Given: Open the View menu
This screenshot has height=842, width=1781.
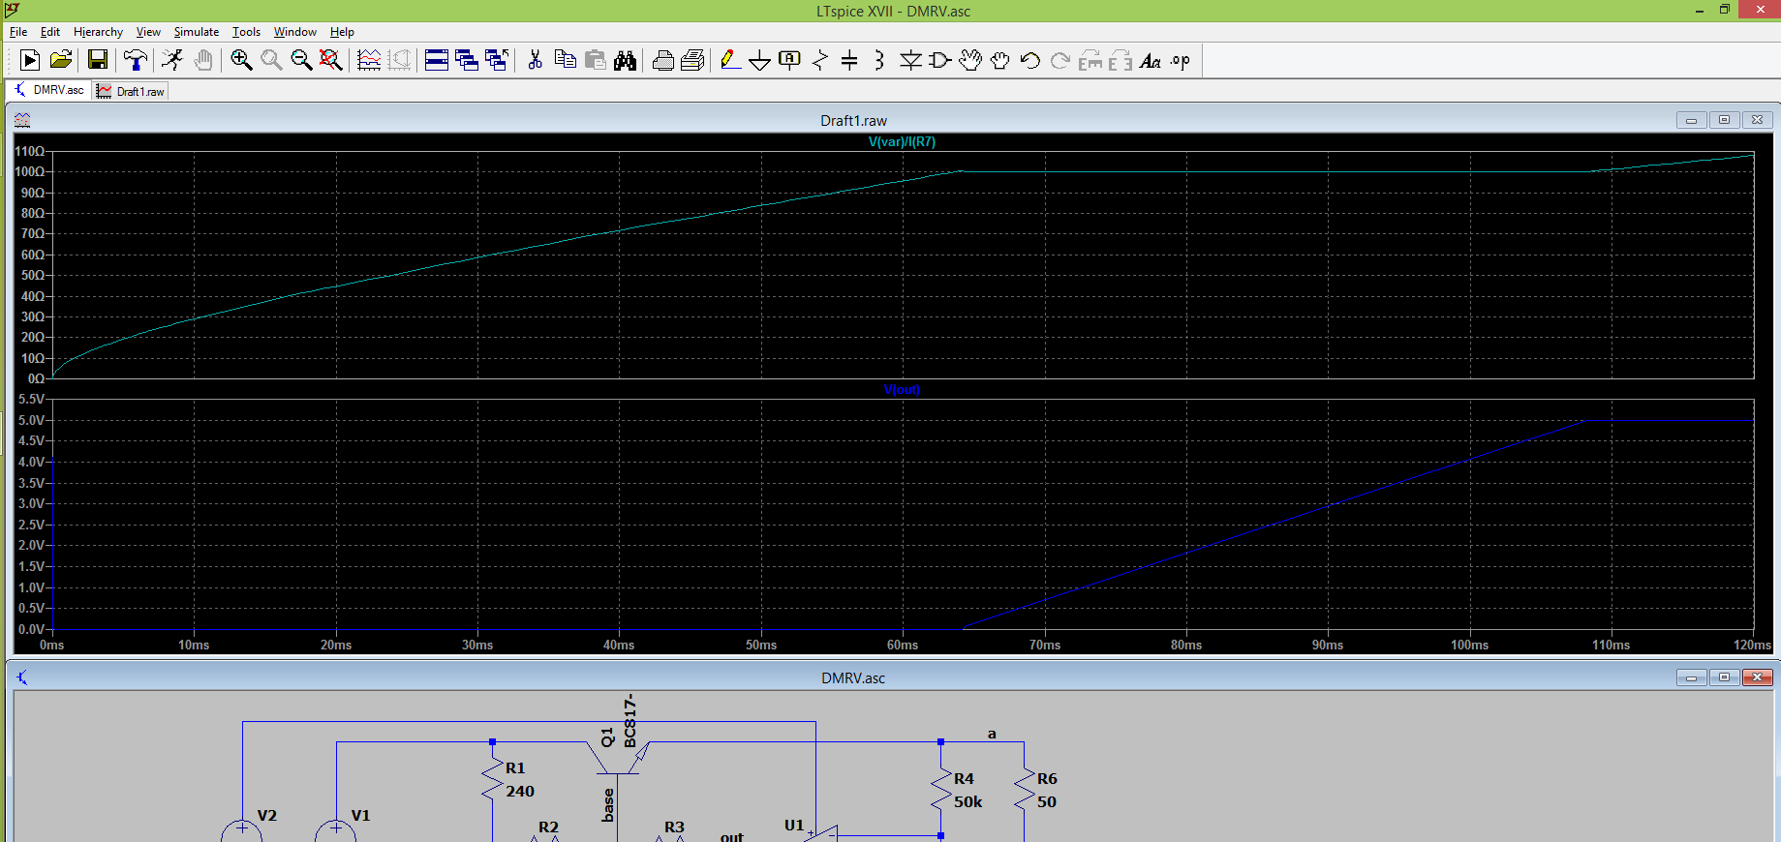Looking at the screenshot, I should [x=148, y=32].
